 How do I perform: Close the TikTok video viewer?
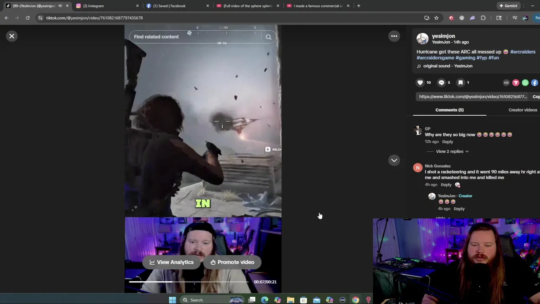pyautogui.click(x=12, y=36)
